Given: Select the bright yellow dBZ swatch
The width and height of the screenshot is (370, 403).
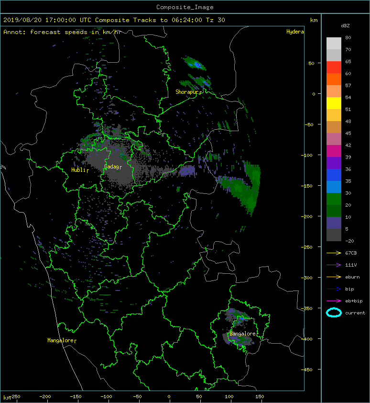Looking at the screenshot, I should (334, 103).
